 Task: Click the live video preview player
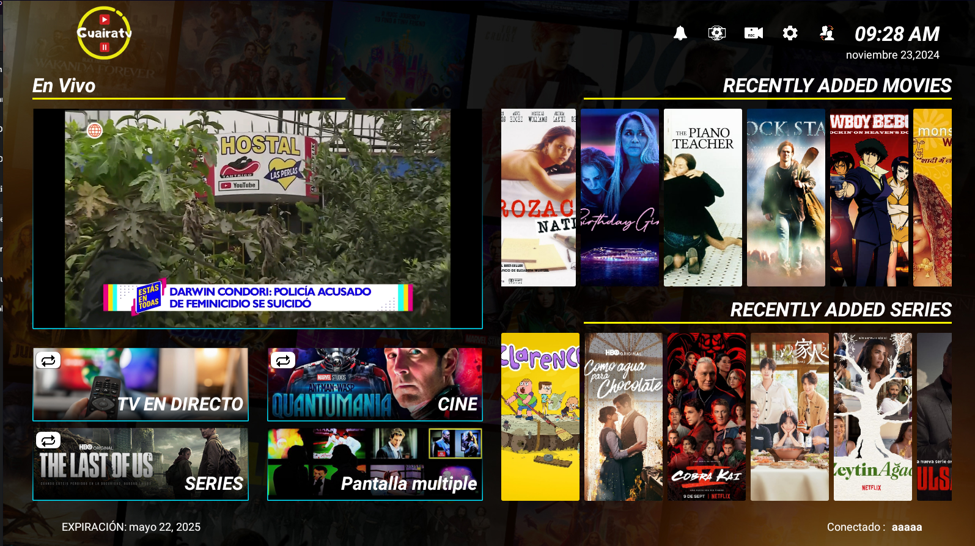257,218
